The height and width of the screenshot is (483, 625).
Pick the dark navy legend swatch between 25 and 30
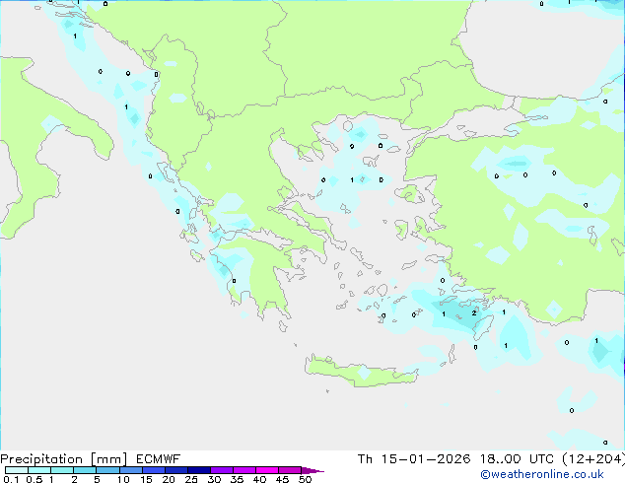coord(199,470)
